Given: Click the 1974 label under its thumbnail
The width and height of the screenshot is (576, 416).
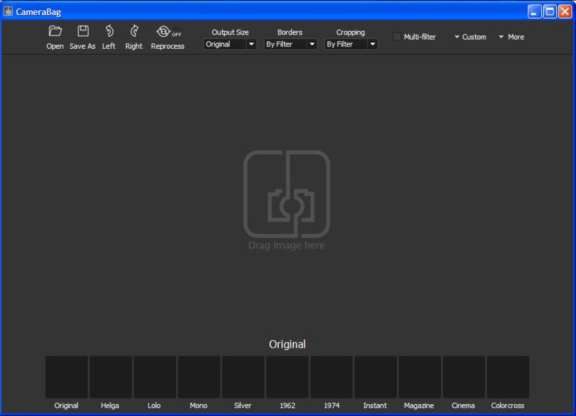Looking at the screenshot, I should click(x=332, y=405).
